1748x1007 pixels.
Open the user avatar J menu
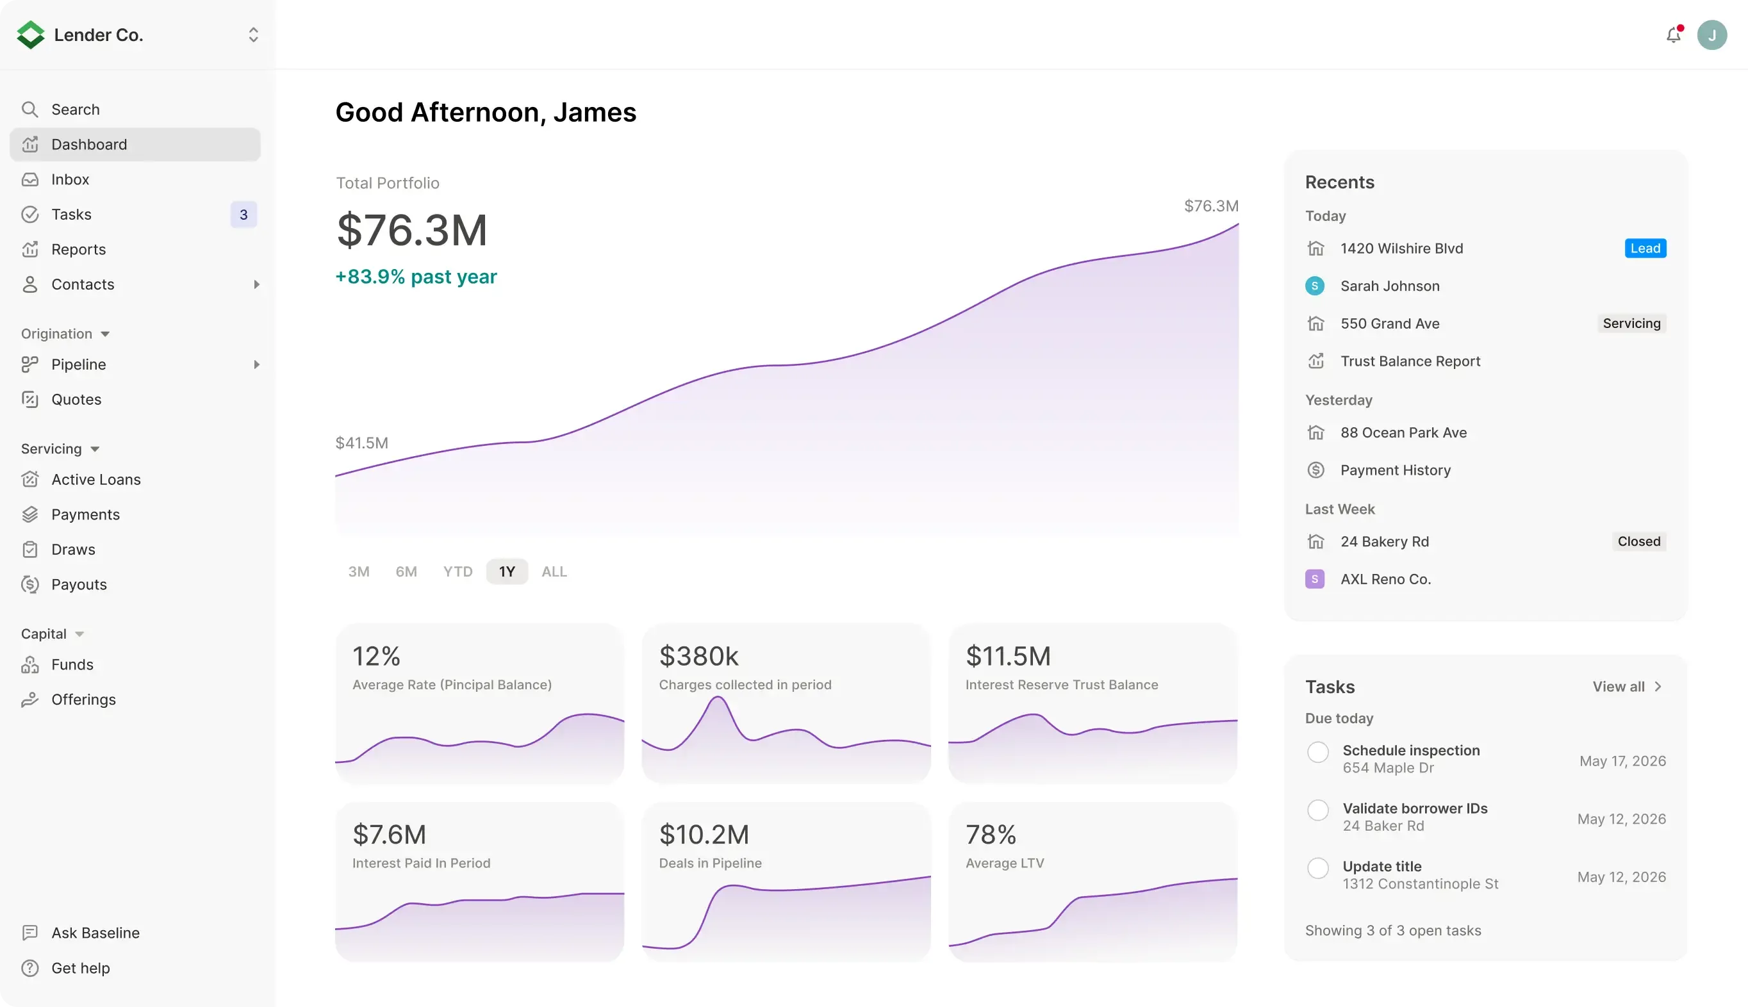click(1711, 35)
